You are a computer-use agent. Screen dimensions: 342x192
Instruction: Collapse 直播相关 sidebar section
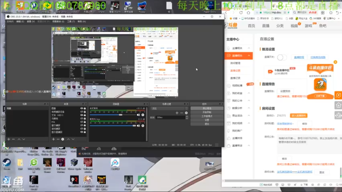(x=249, y=55)
